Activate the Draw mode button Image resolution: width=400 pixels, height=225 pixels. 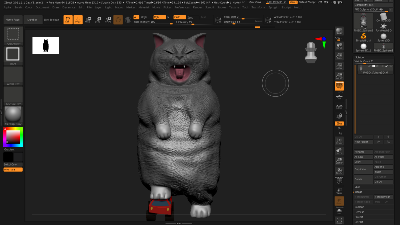click(78, 19)
